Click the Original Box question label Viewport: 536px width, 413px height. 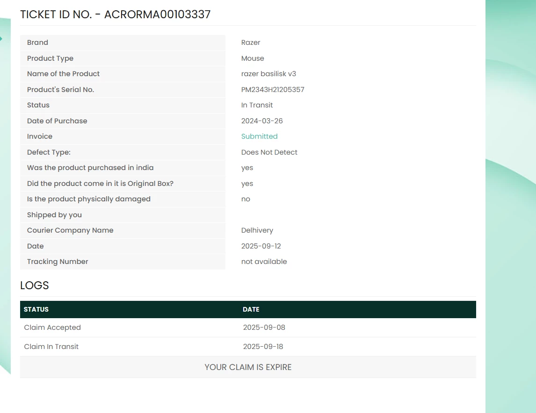click(x=100, y=184)
